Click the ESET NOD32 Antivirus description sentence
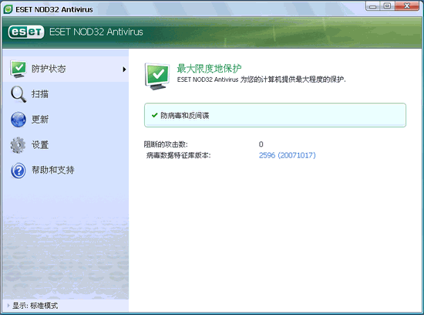The image size is (424, 315). tap(261, 80)
